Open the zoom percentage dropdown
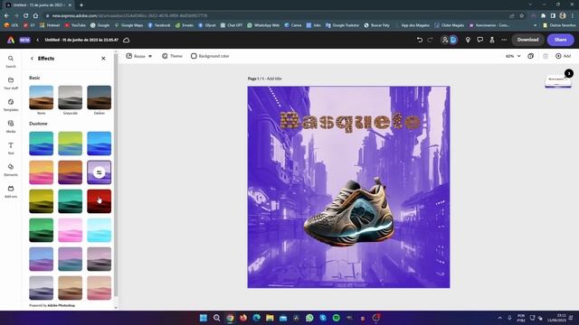The height and width of the screenshot is (325, 579). (513, 56)
